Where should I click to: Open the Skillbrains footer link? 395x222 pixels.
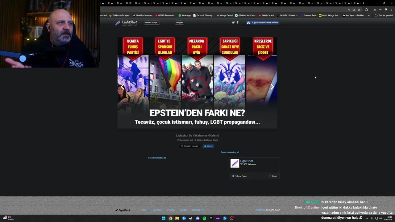[260, 210]
